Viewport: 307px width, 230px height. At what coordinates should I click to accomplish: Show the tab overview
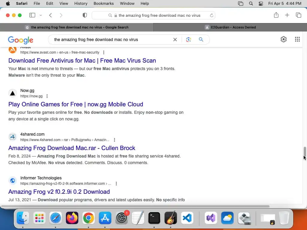click(x=298, y=15)
